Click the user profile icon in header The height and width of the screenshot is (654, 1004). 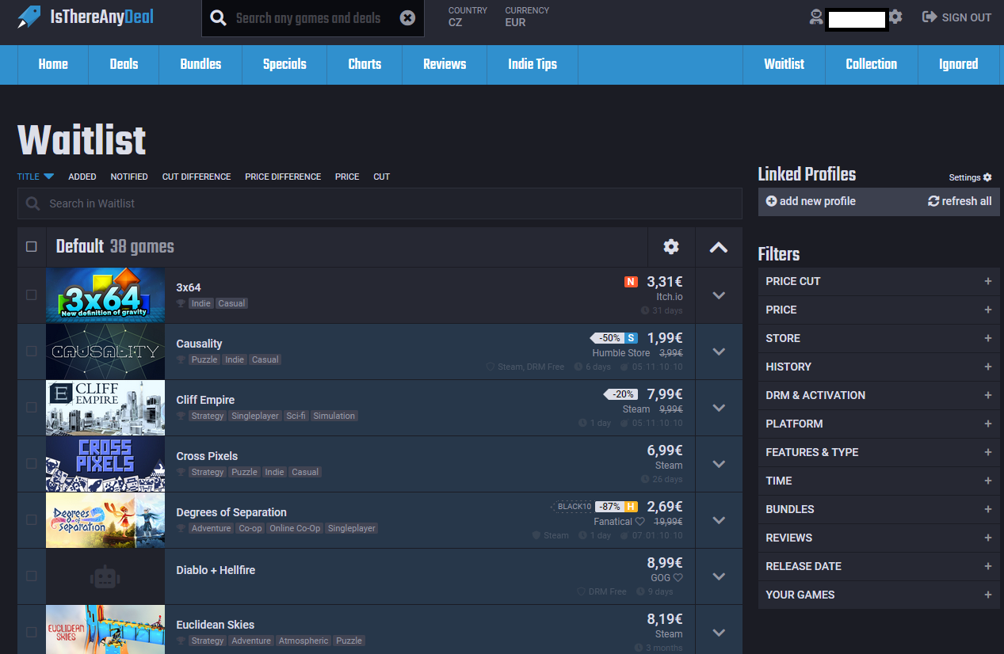pyautogui.click(x=815, y=17)
